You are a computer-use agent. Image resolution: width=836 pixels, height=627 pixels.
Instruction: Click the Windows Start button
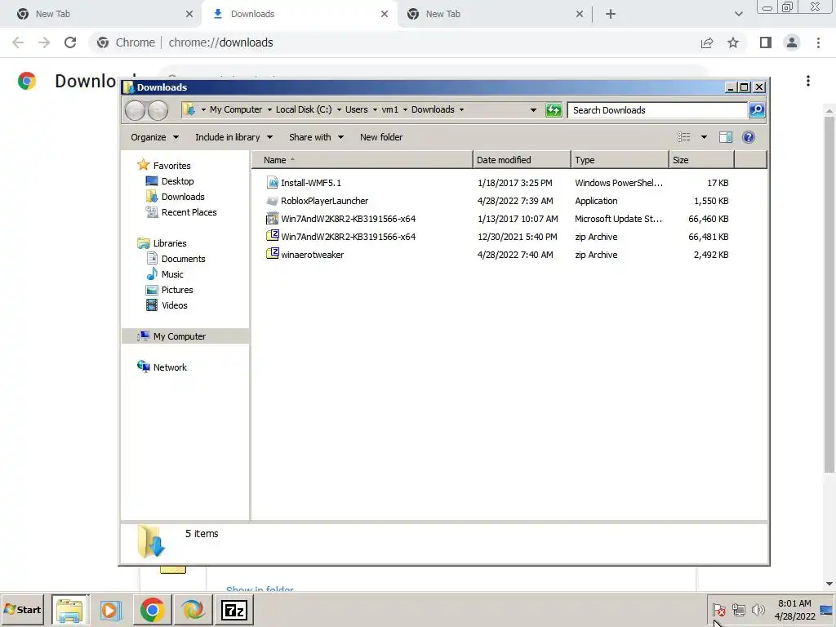click(x=23, y=610)
